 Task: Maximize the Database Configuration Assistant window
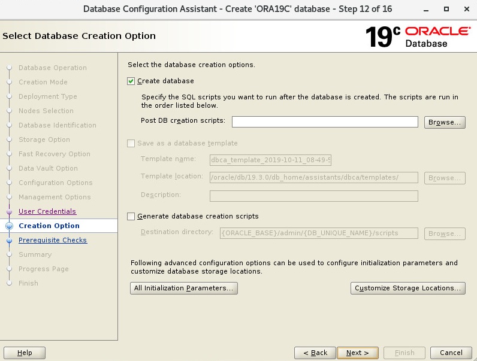[446, 9]
